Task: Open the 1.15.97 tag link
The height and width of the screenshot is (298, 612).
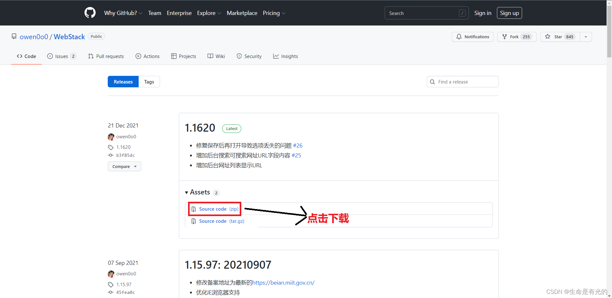Action: point(124,285)
